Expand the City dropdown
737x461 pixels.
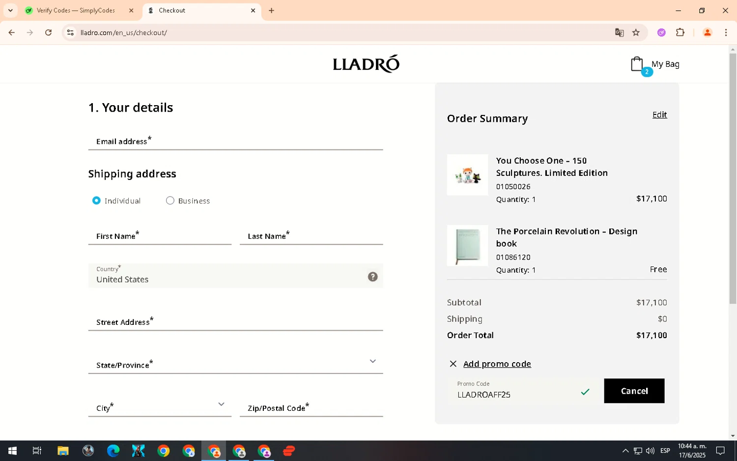pyautogui.click(x=221, y=404)
